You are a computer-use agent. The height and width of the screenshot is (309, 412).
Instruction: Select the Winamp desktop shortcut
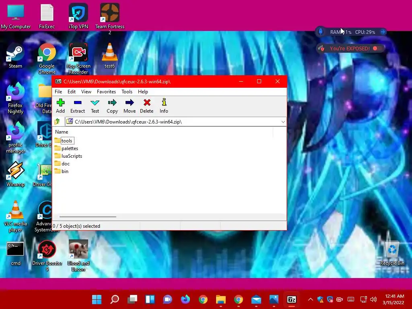point(16,174)
